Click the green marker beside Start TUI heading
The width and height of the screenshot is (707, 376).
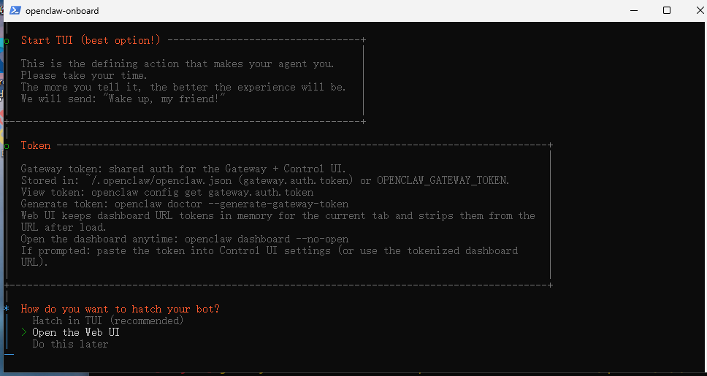6,40
